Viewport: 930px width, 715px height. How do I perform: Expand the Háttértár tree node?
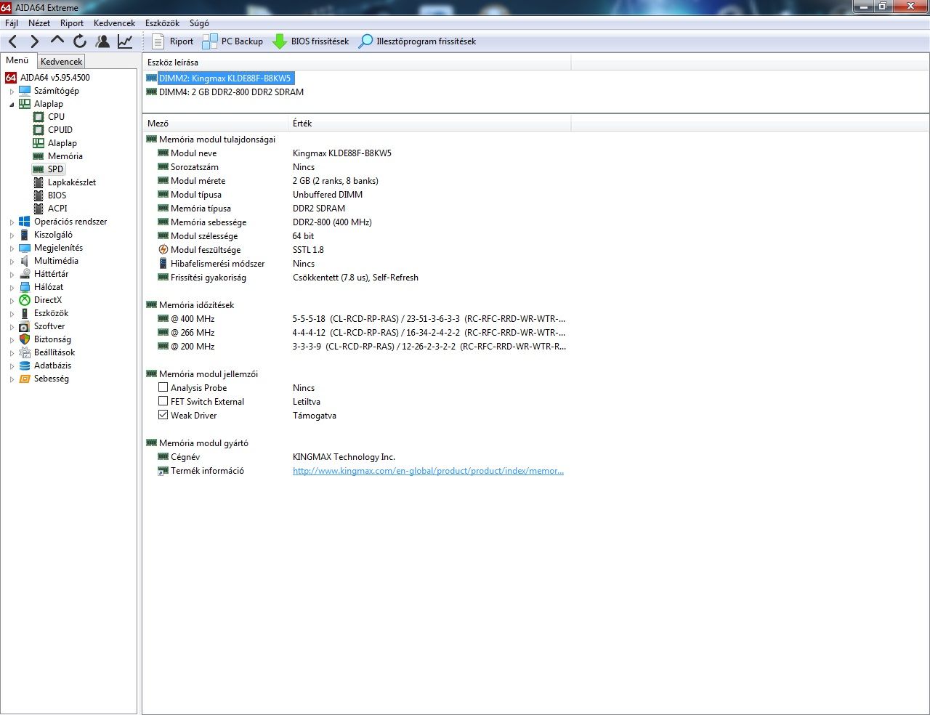12,274
